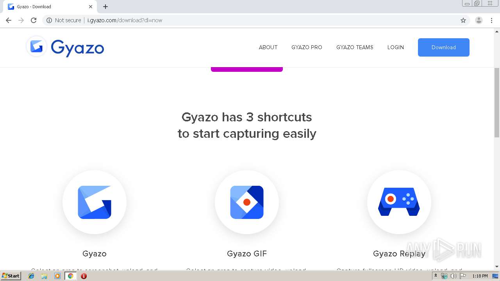Click the network tray icon
The width and height of the screenshot is (500, 281).
click(x=444, y=276)
